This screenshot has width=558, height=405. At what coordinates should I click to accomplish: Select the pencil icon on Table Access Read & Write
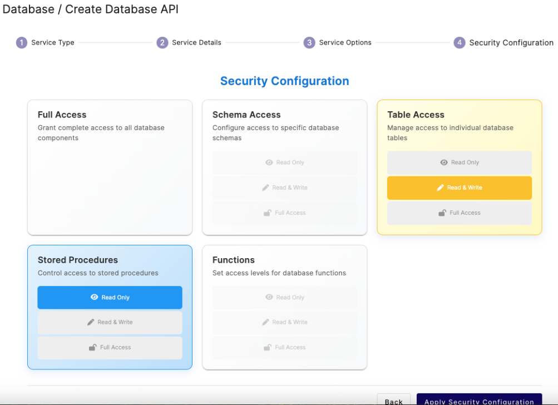point(440,187)
